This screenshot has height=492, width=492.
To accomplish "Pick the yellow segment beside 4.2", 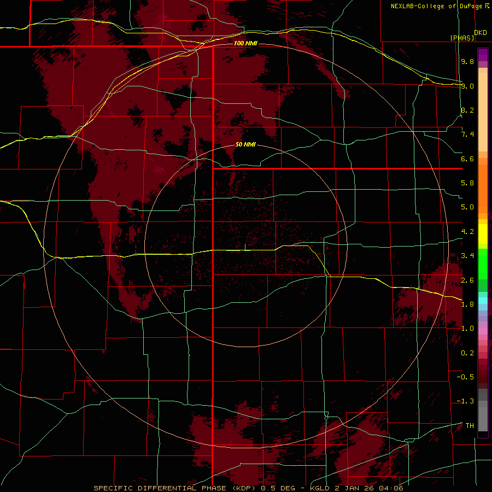I will click(483, 234).
